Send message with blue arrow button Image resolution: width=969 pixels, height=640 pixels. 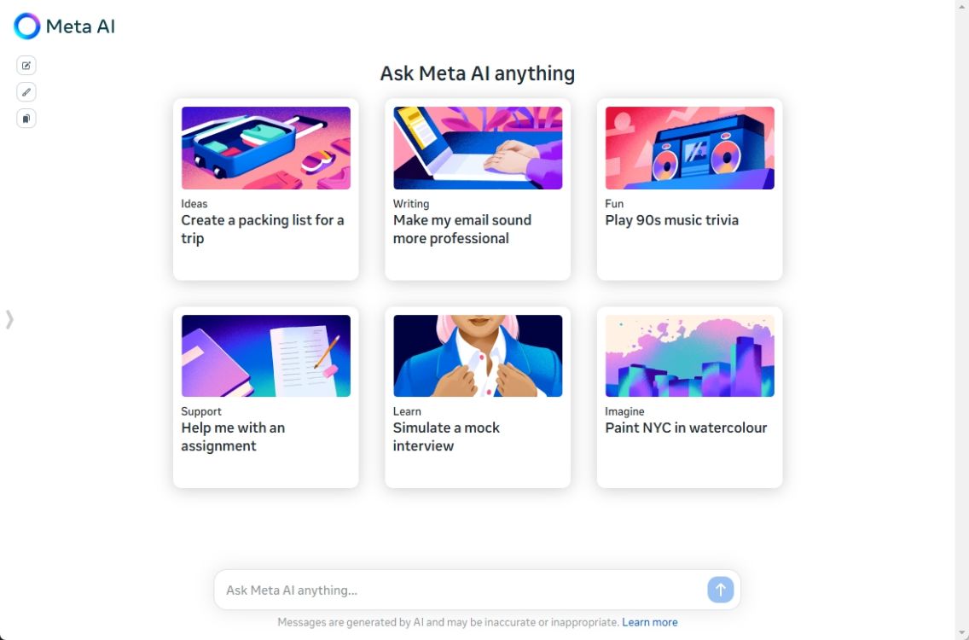(x=720, y=590)
